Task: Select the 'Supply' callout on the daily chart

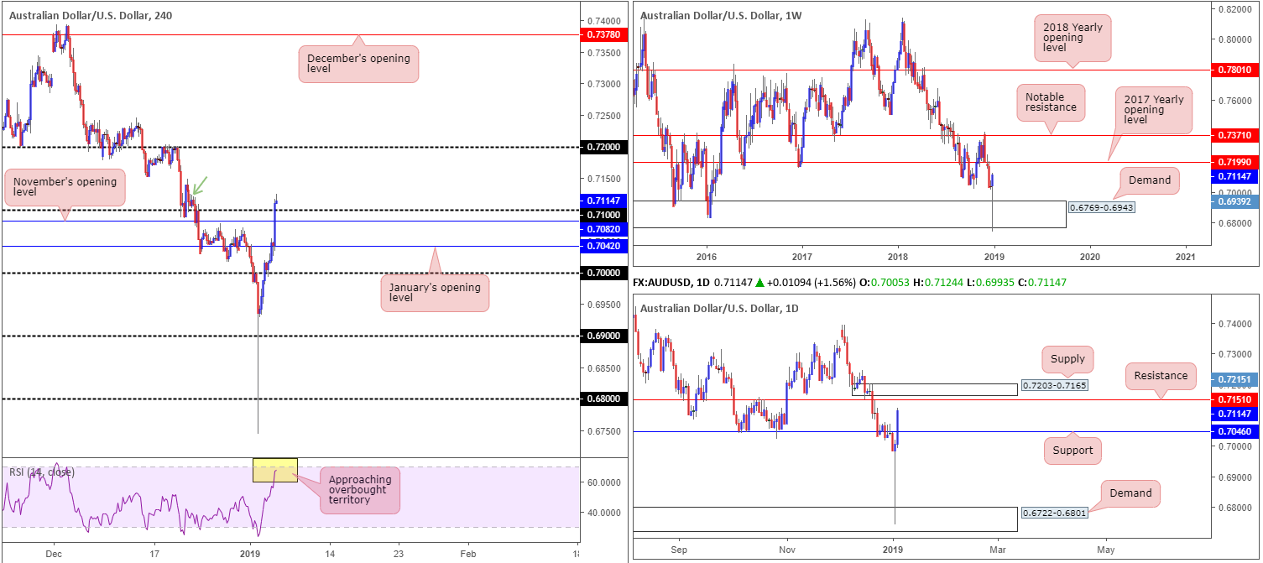Action: coord(1067,360)
